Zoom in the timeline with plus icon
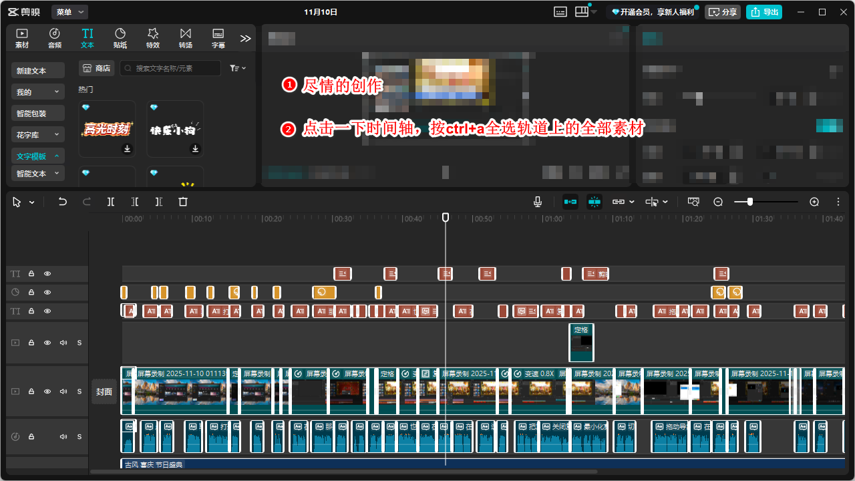 pos(814,202)
